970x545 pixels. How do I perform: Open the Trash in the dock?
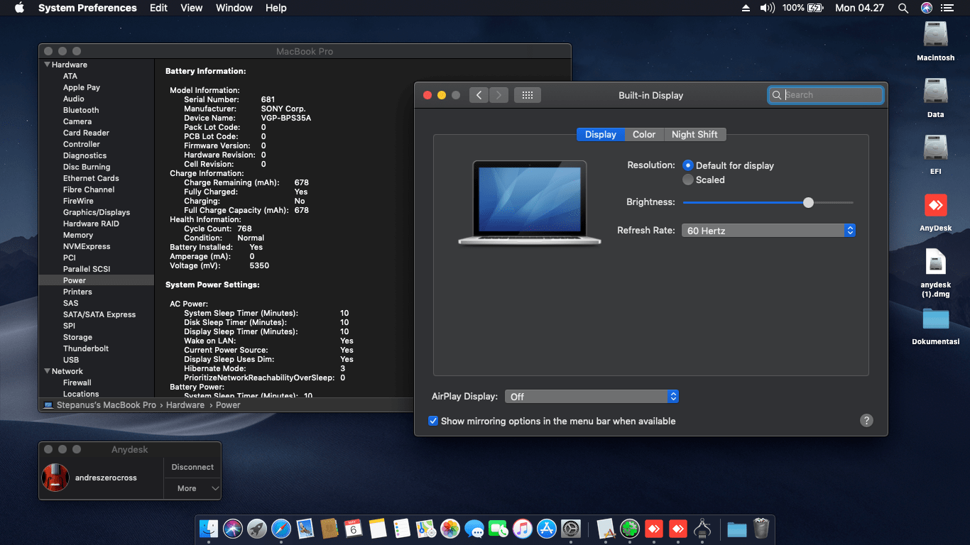pos(761,529)
